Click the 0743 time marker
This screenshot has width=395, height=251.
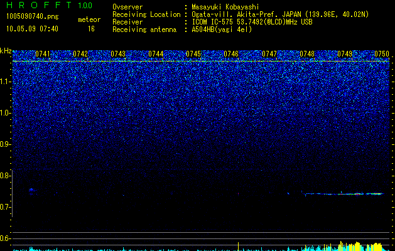(118, 54)
